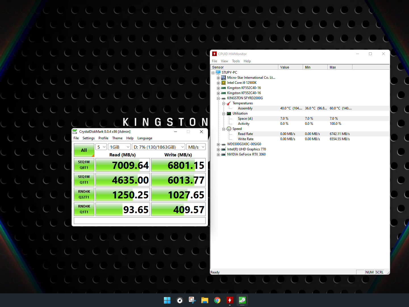Expand the WDS500G3X0C-00SJG0 node

[218, 144]
